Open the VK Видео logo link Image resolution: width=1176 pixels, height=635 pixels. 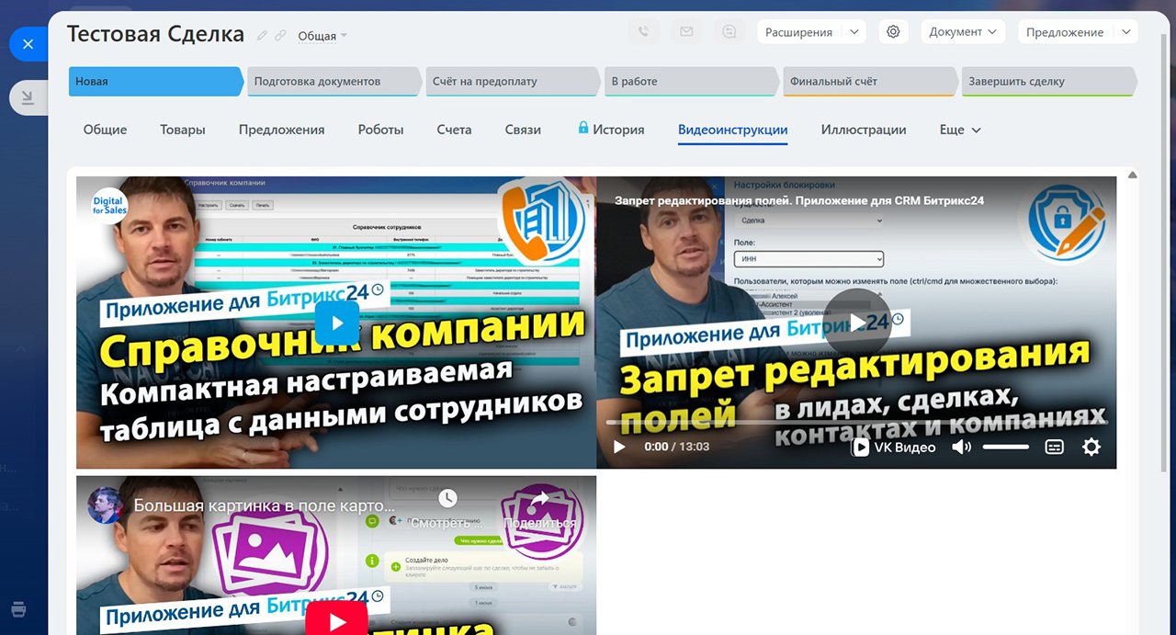pyautogui.click(x=893, y=447)
